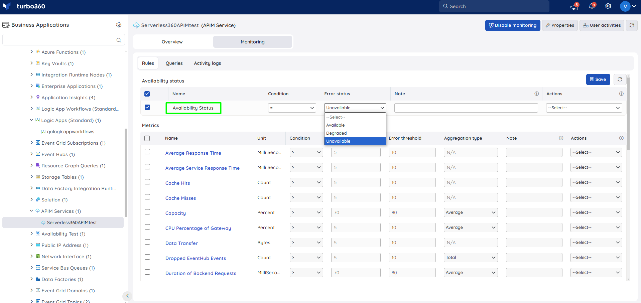Show info for Availability status Note column
The width and height of the screenshot is (641, 303).
click(536, 94)
